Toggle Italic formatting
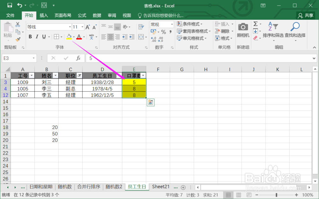The width and height of the screenshot is (319, 199). click(x=37, y=37)
